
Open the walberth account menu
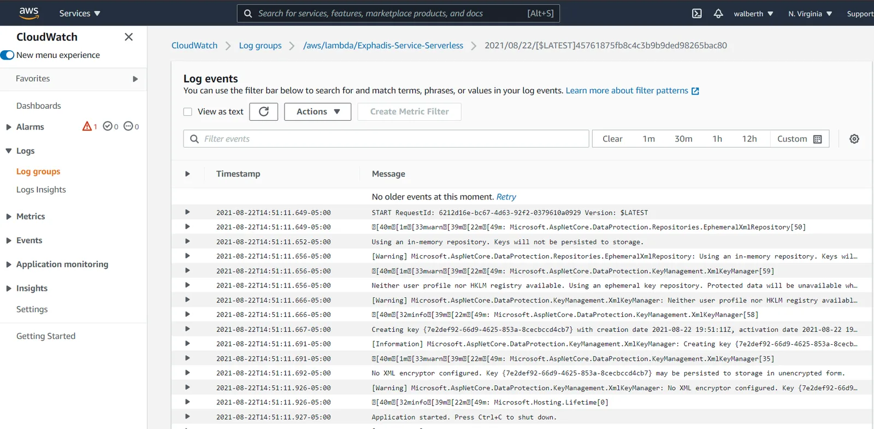(753, 14)
